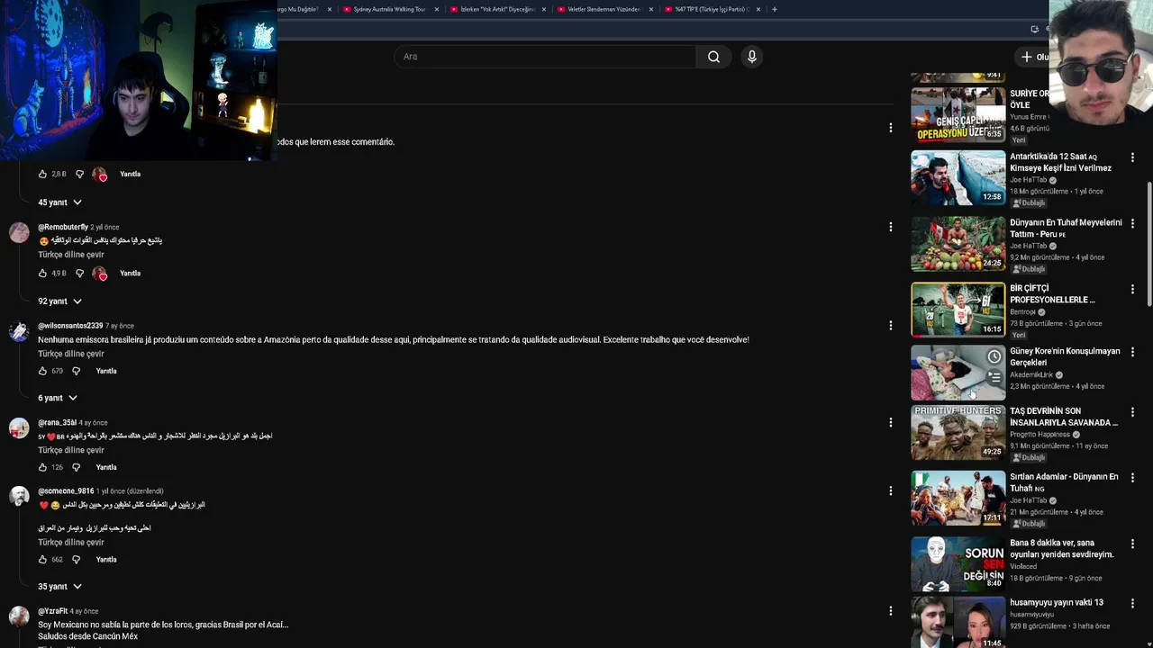Expand the 35 yanıt replies
This screenshot has height=648, width=1153.
tap(59, 586)
